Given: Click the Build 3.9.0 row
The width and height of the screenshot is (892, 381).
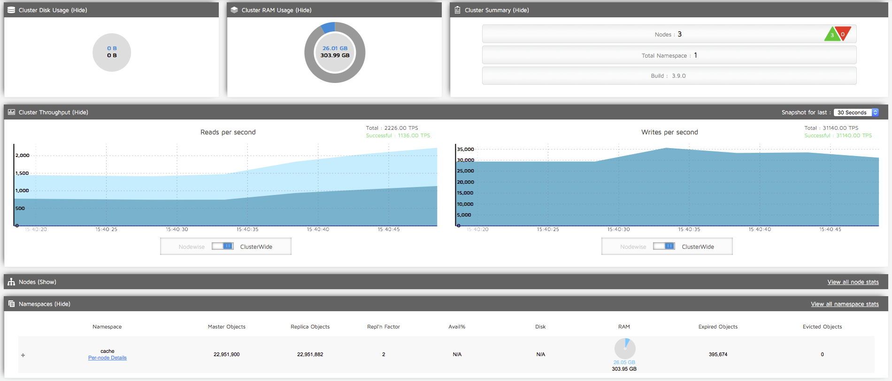Looking at the screenshot, I should pyautogui.click(x=669, y=75).
